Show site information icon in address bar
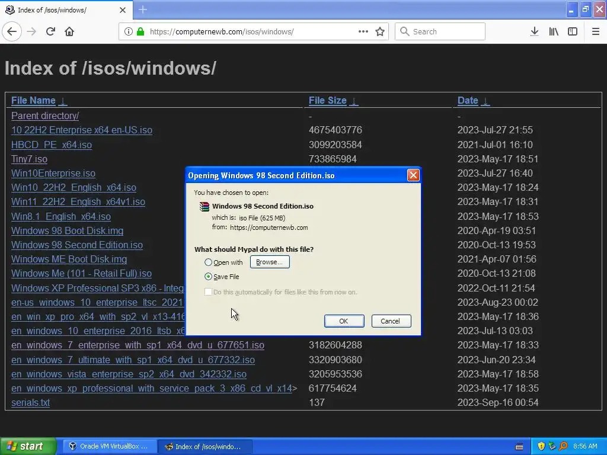This screenshot has height=455, width=607. coord(129,31)
